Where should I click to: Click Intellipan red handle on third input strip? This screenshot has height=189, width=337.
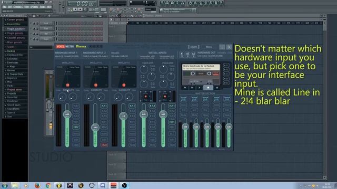[124, 85]
